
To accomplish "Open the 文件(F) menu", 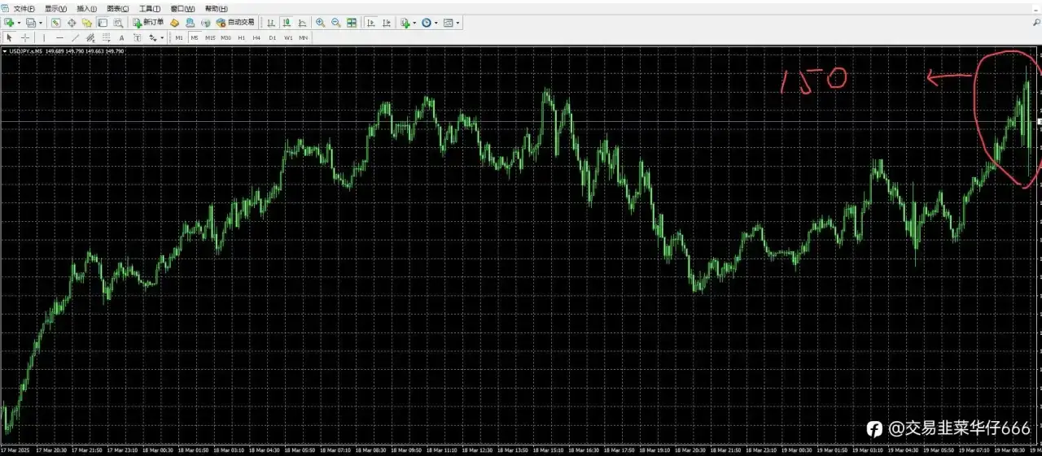I will pos(24,9).
